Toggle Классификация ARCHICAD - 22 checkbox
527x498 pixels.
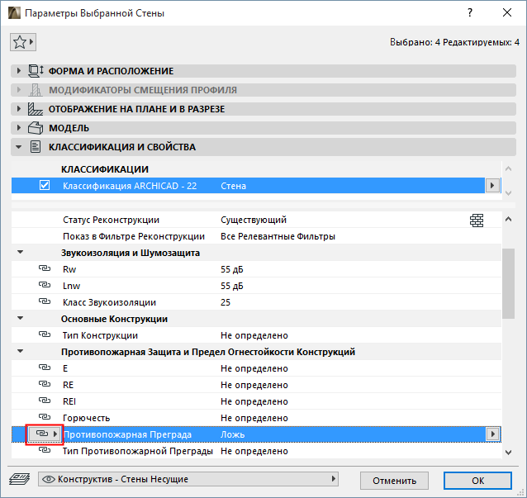[x=45, y=185]
